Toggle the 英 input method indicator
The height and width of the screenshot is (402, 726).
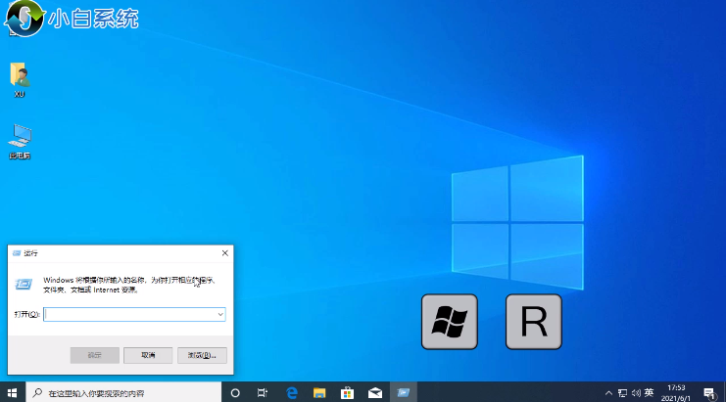tap(649, 393)
